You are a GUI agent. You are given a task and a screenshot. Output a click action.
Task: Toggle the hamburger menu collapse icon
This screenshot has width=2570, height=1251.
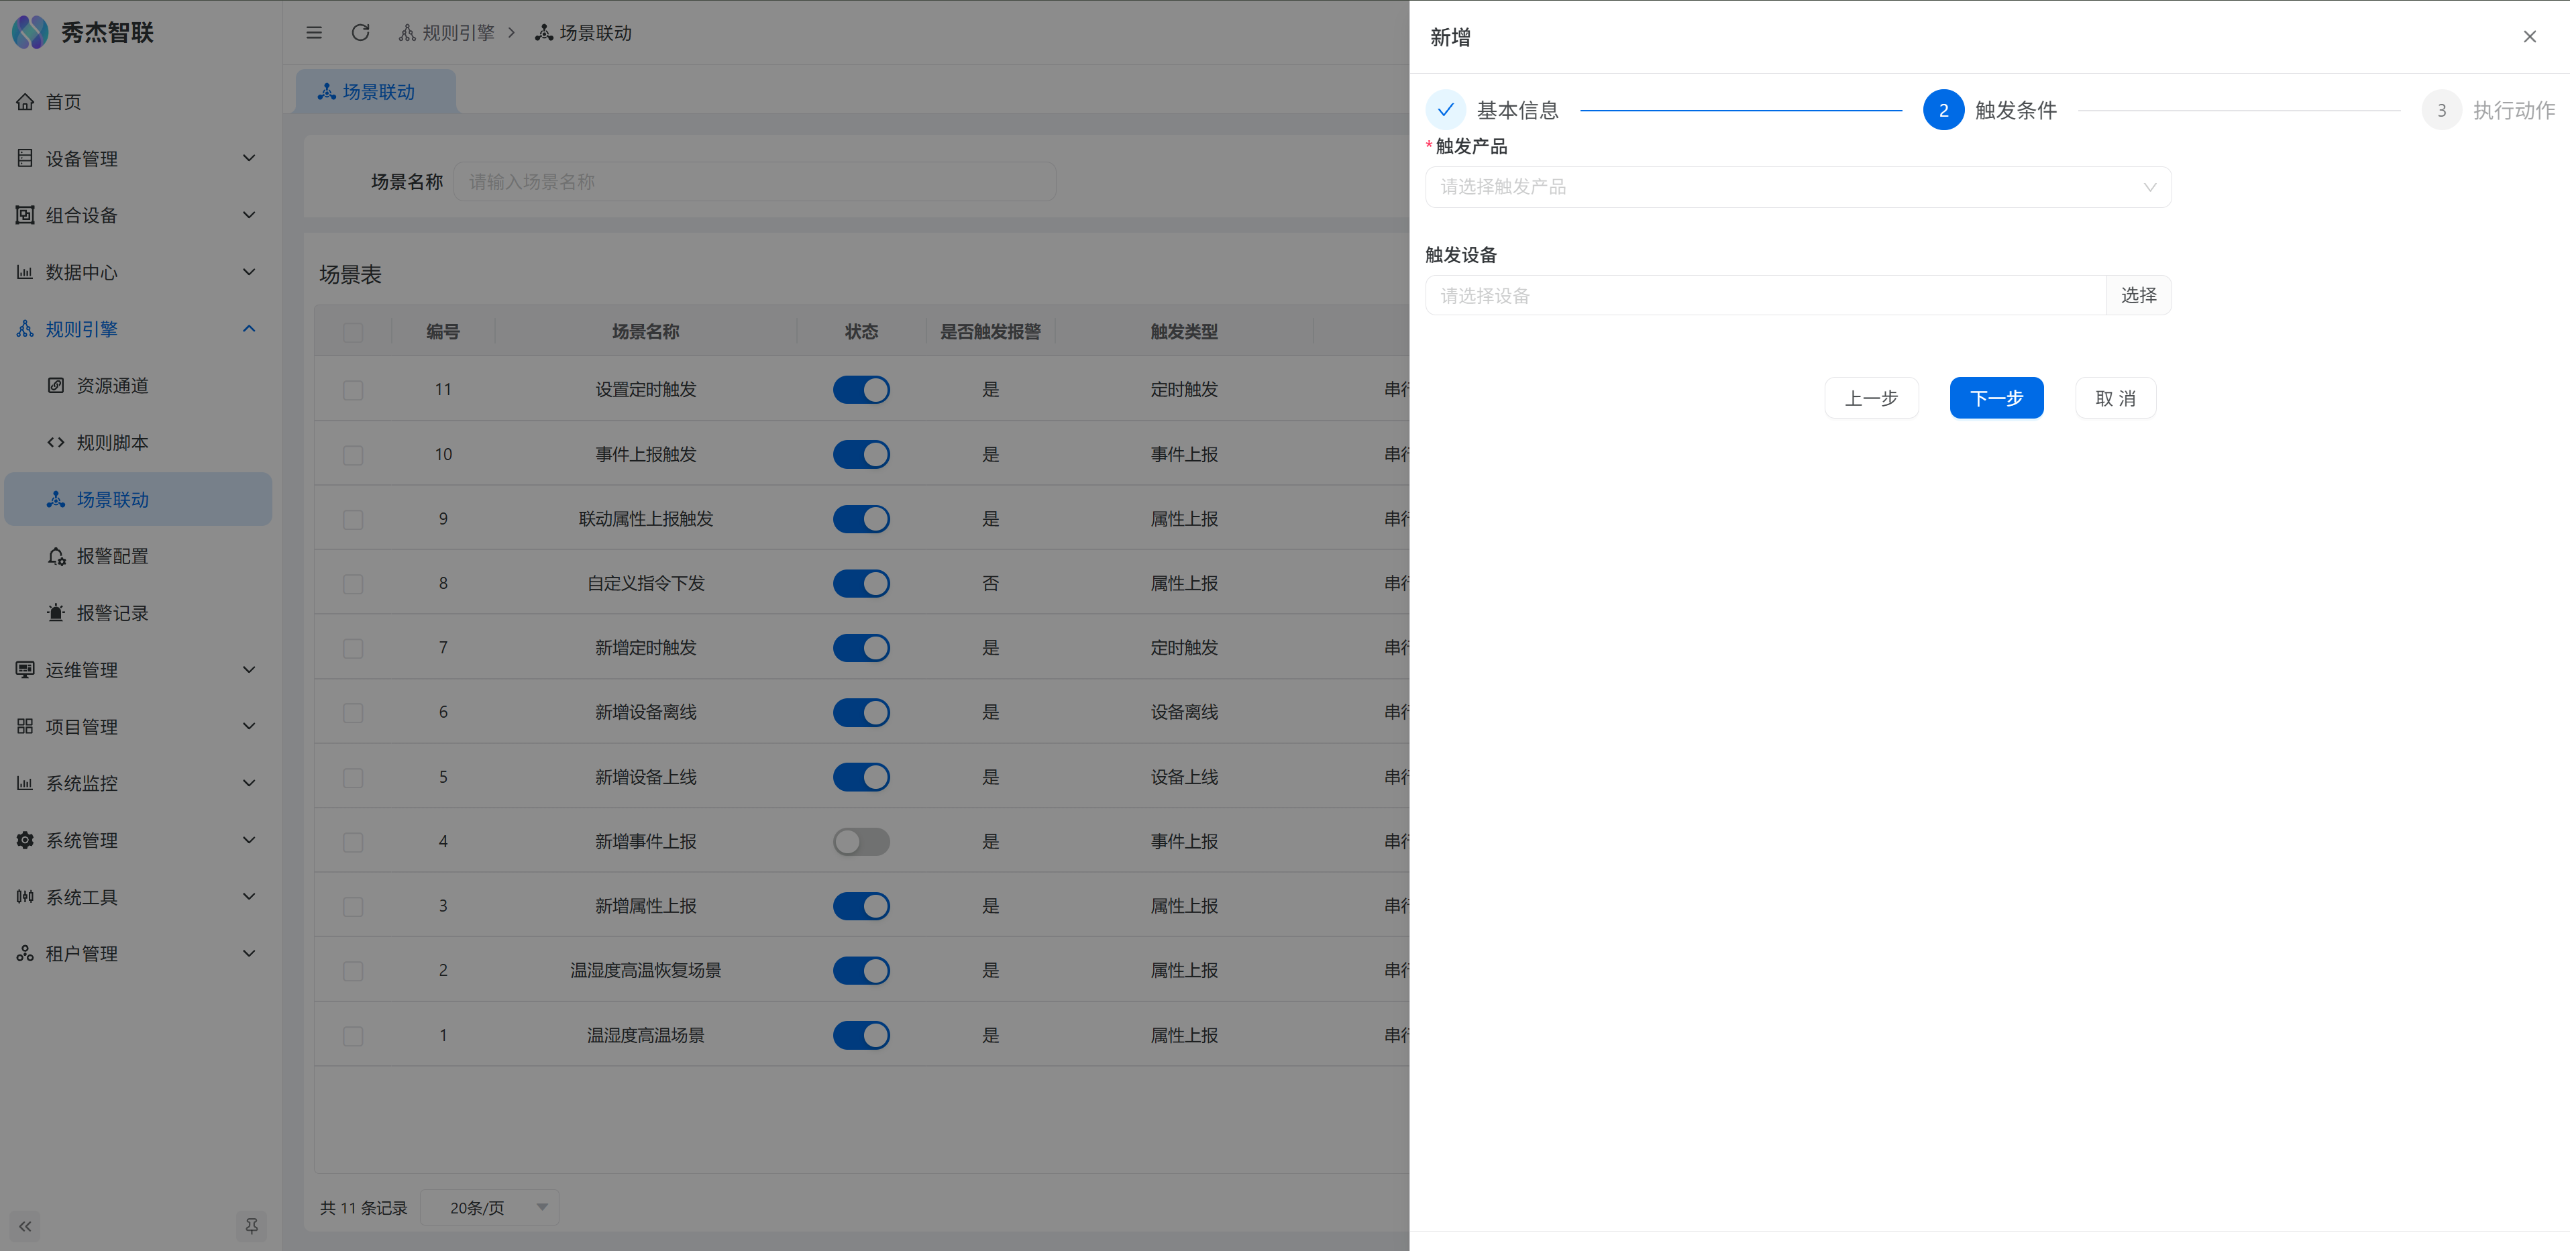tap(314, 33)
